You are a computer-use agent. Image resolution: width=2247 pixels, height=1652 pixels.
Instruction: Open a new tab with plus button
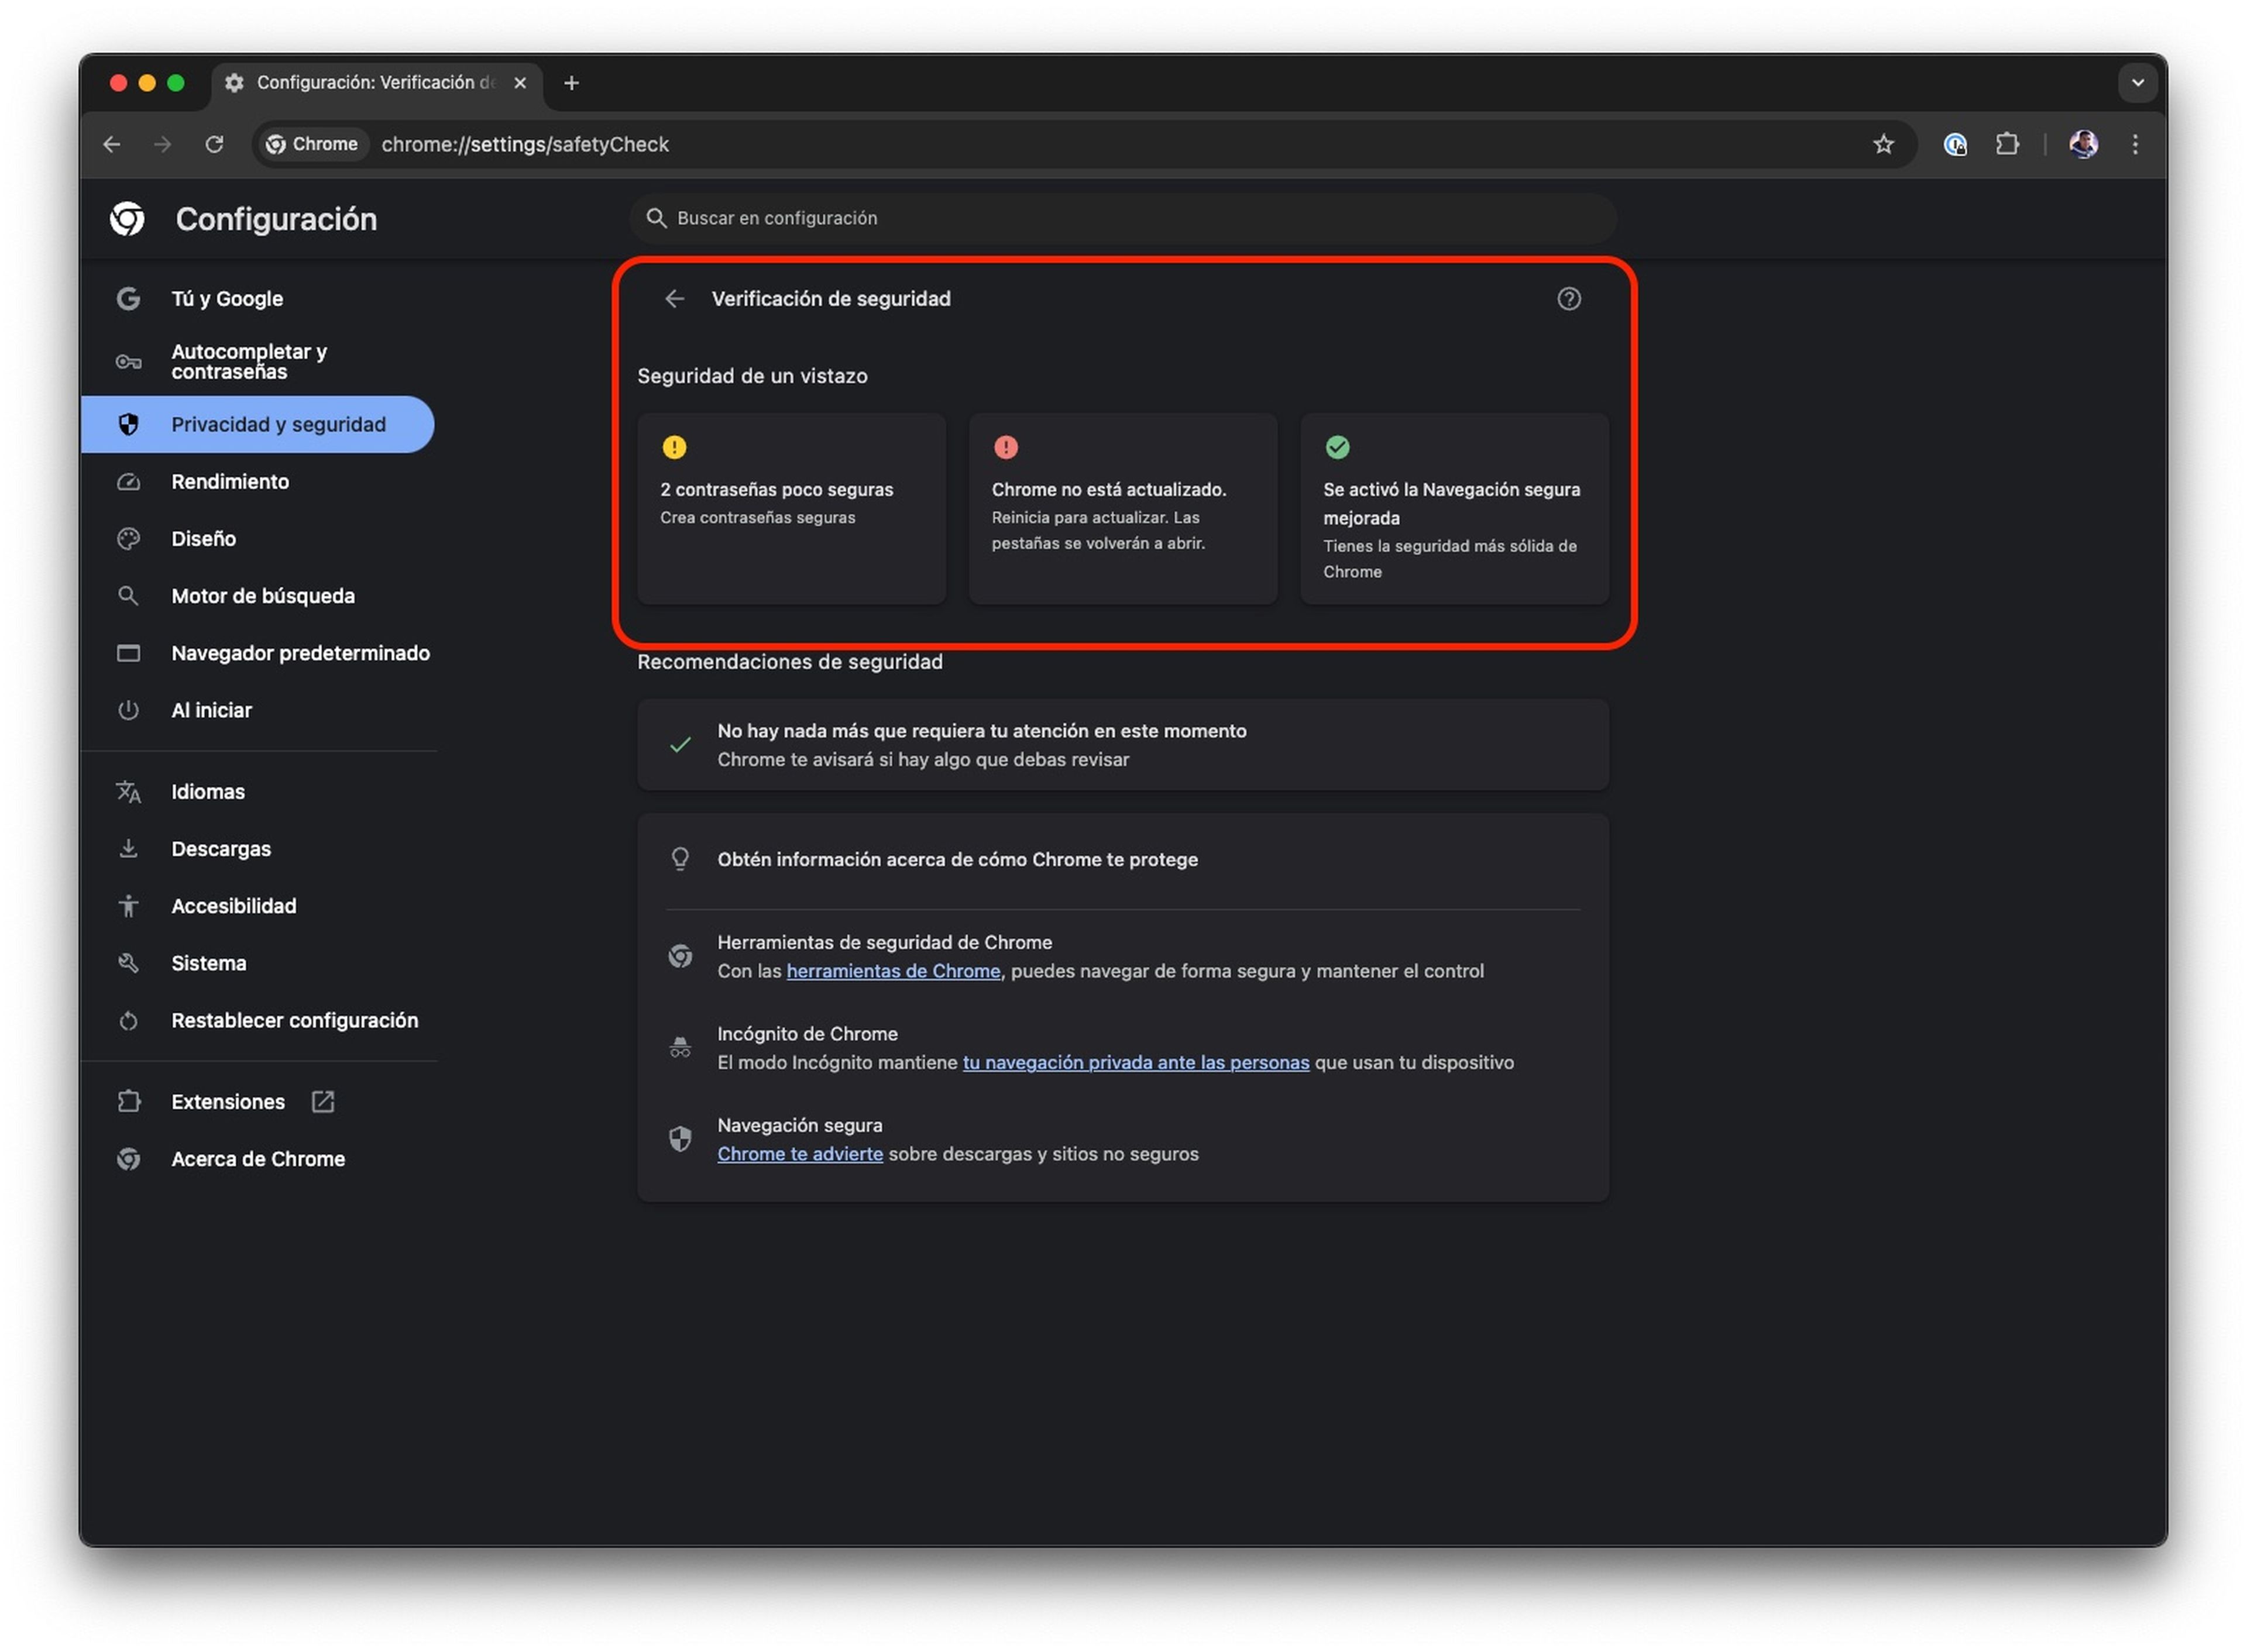[571, 83]
